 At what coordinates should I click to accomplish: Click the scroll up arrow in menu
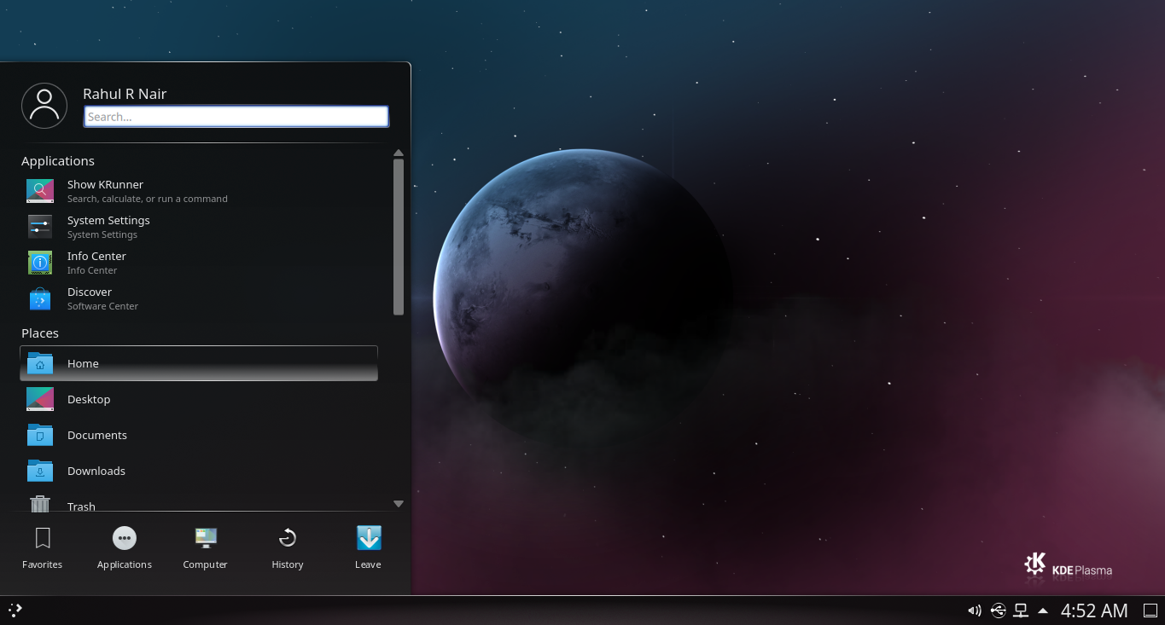[398, 153]
